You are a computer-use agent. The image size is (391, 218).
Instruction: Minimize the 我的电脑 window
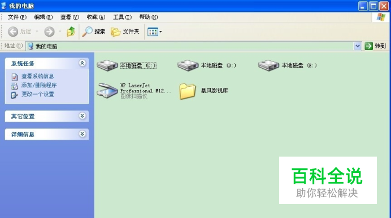pyautogui.click(x=363, y=6)
